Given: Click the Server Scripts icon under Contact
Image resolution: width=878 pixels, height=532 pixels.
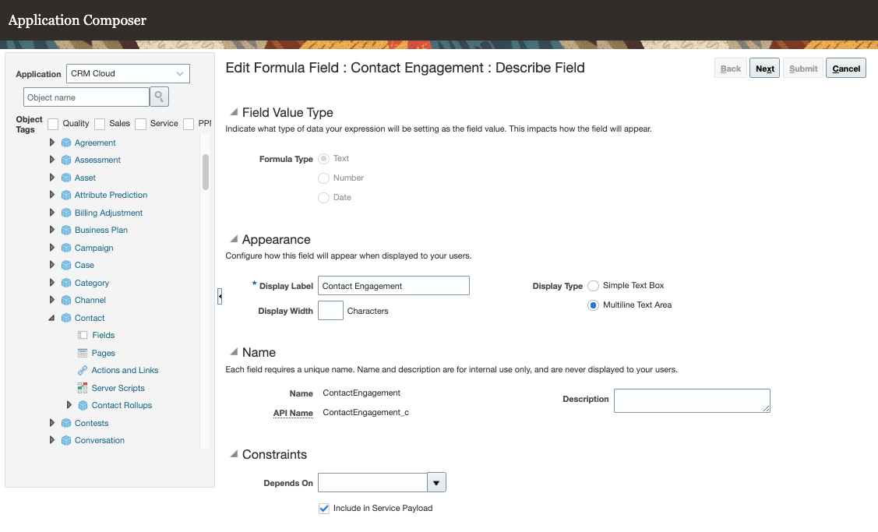Looking at the screenshot, I should click(x=81, y=388).
